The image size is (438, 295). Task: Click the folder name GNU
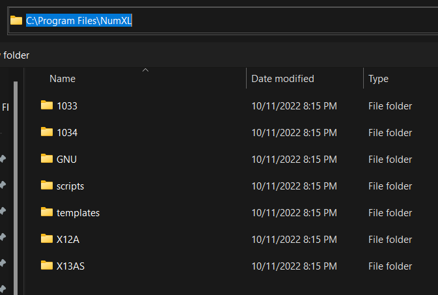coord(66,160)
